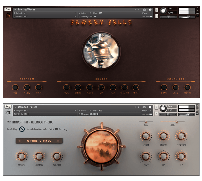Go to previous preset arrow in Soaring Waves header
The image size is (202, 181).
click(135, 10)
